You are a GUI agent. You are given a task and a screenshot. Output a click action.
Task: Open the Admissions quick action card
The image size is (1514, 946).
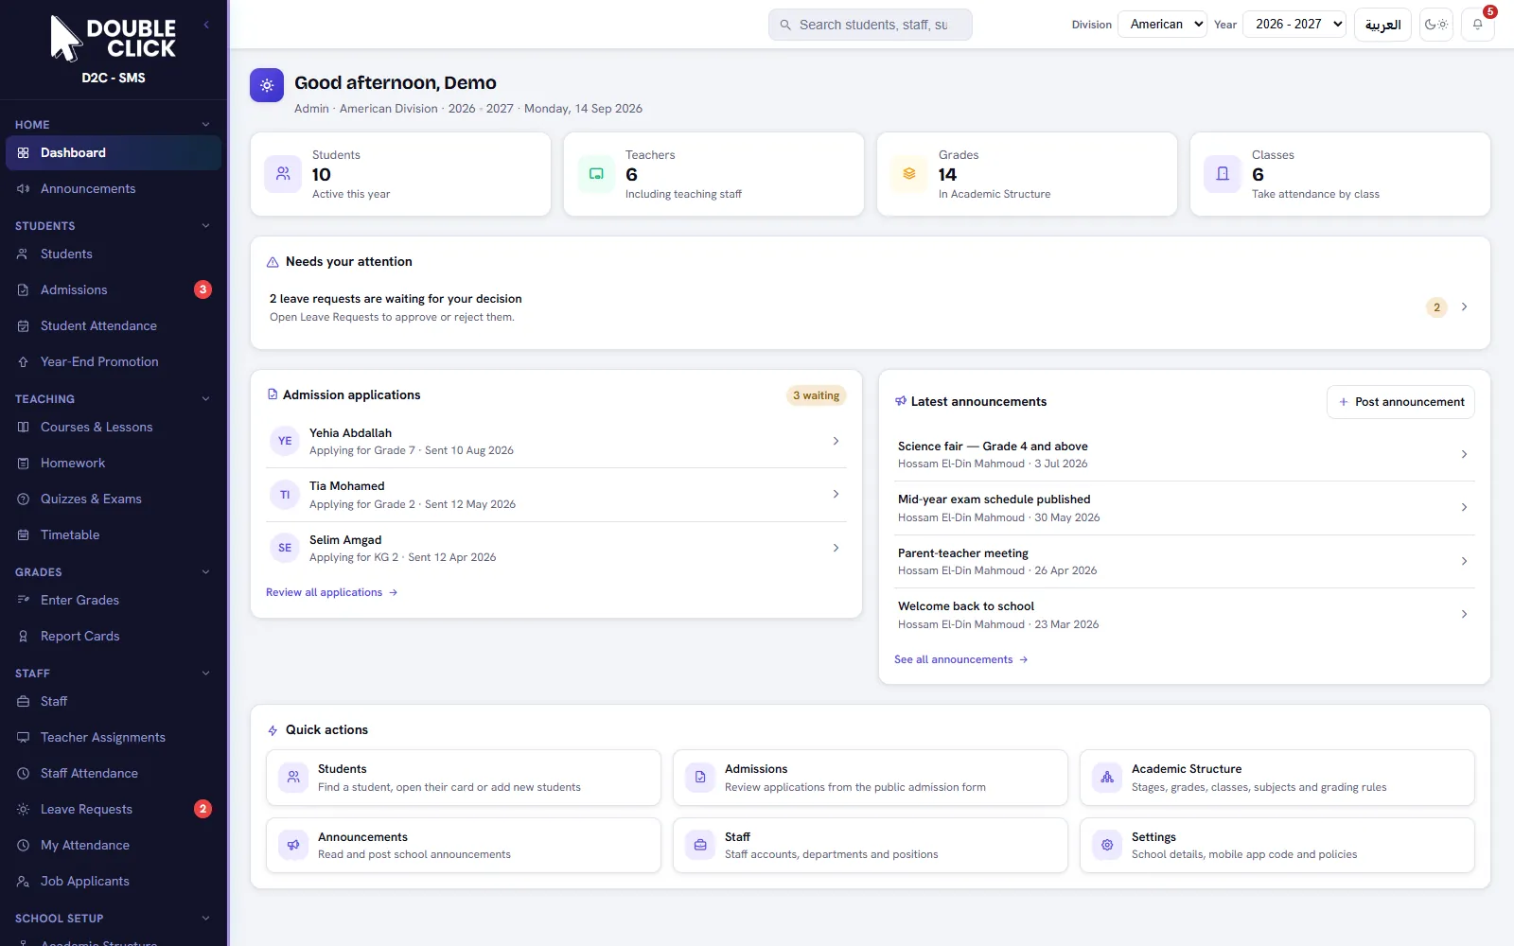click(x=871, y=778)
